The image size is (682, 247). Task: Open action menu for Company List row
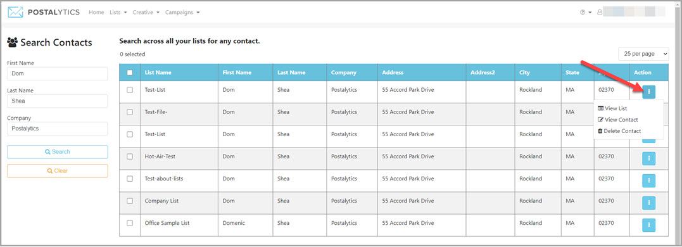[648, 203]
